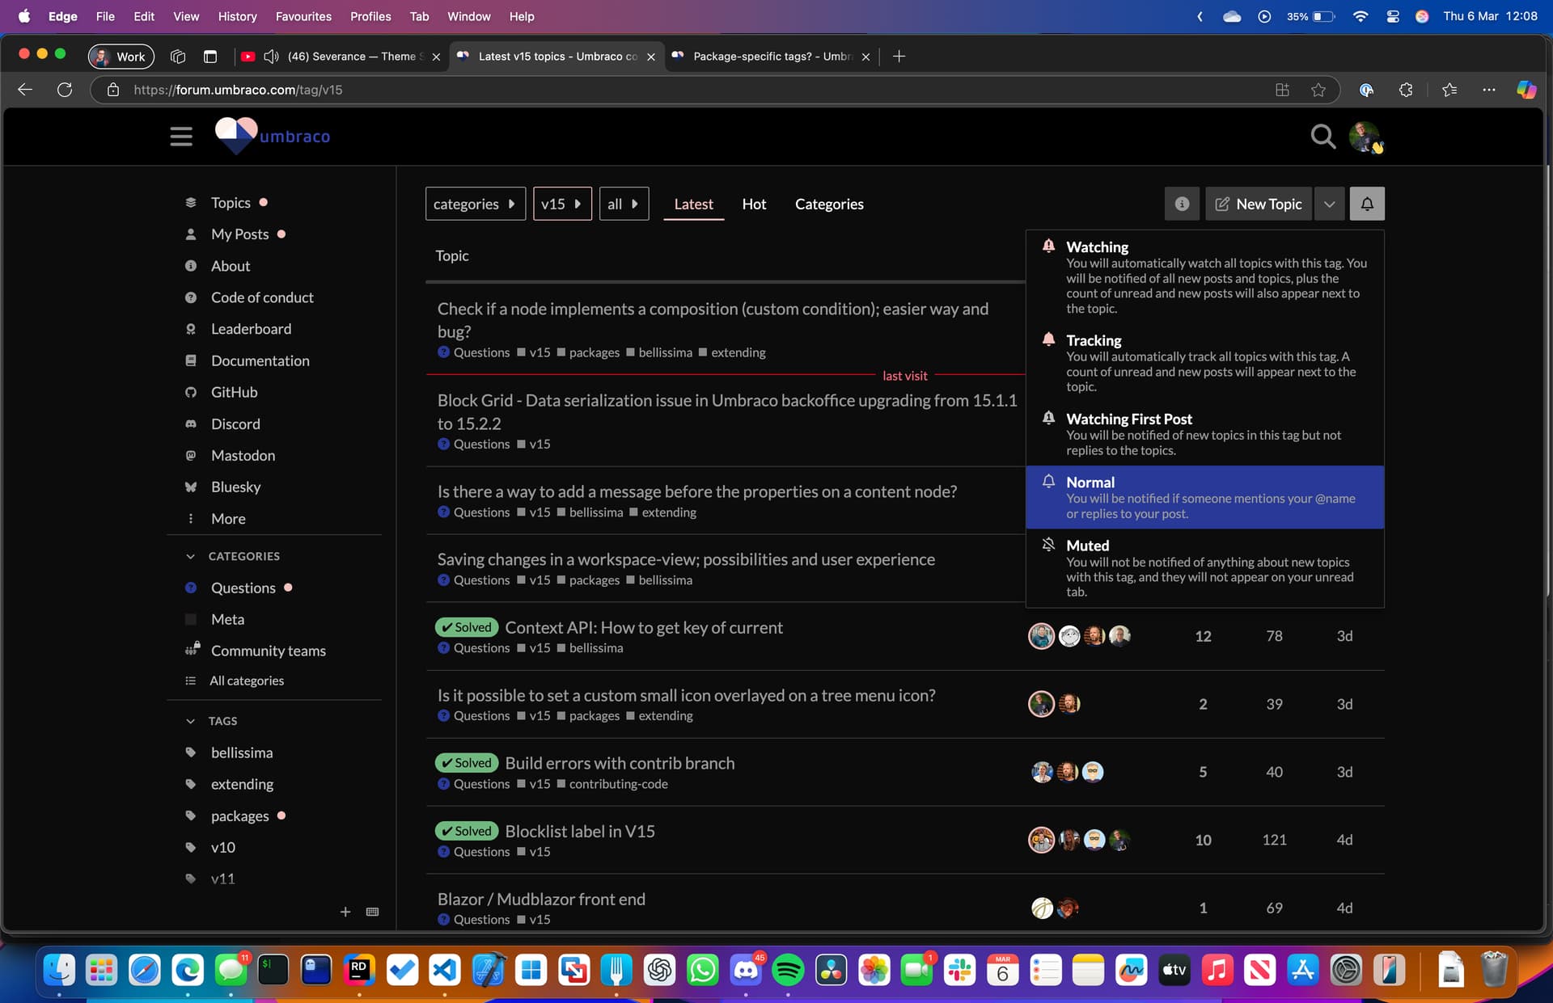Open topic Blocklist label in V15

[580, 831]
